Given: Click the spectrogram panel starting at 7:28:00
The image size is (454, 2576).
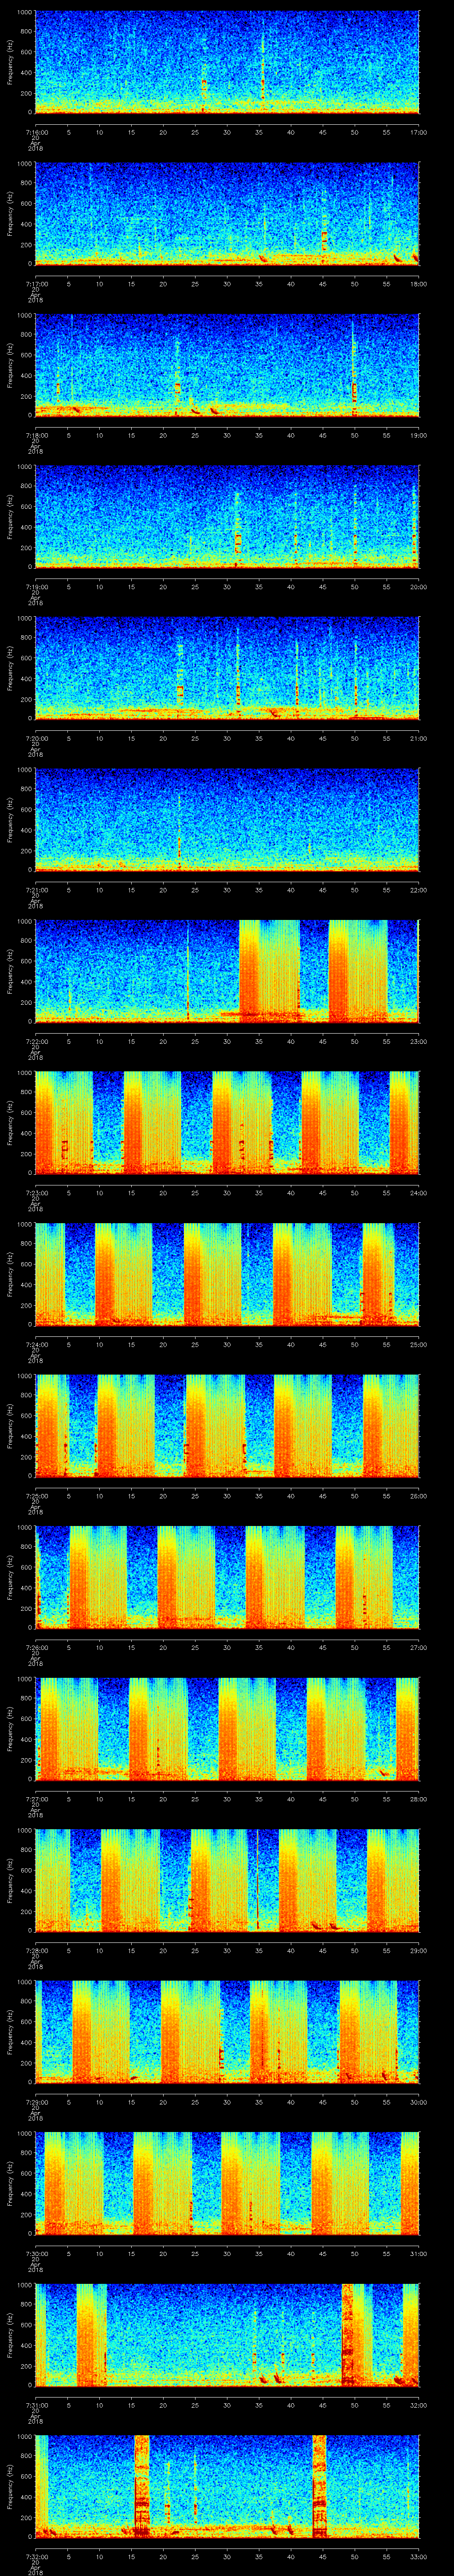Looking at the screenshot, I should (x=227, y=1880).
